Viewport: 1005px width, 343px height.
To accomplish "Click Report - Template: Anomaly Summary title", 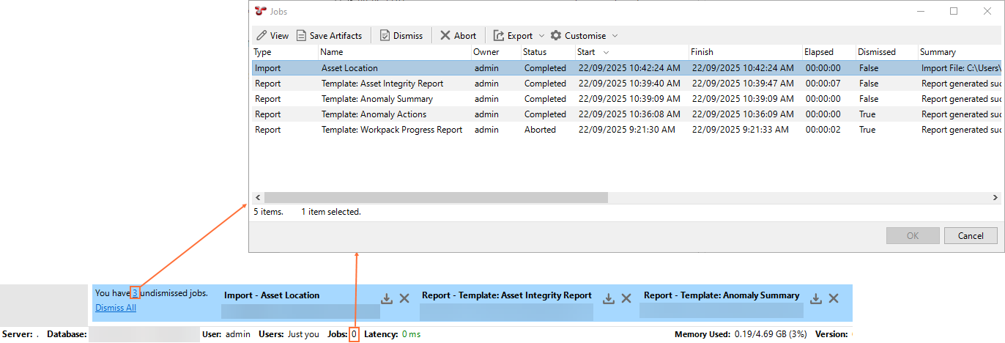I will coord(722,295).
